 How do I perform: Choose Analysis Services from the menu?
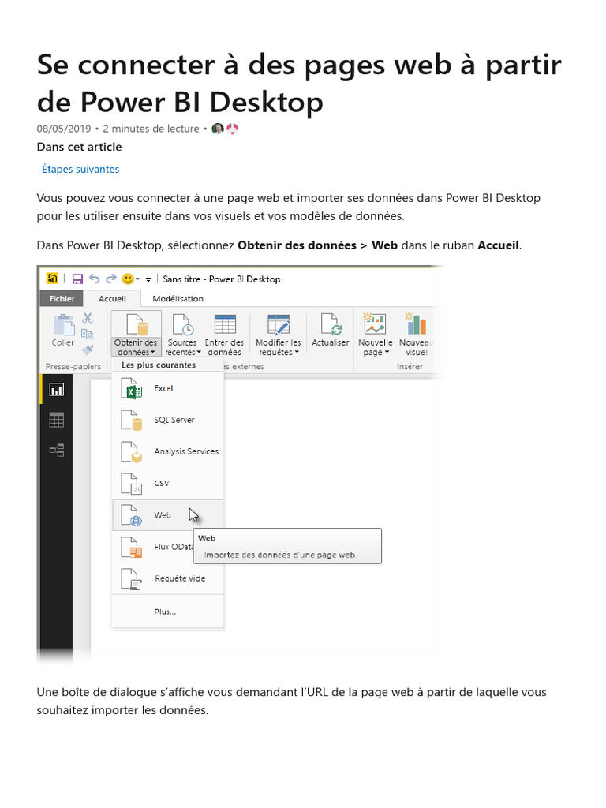(168, 451)
